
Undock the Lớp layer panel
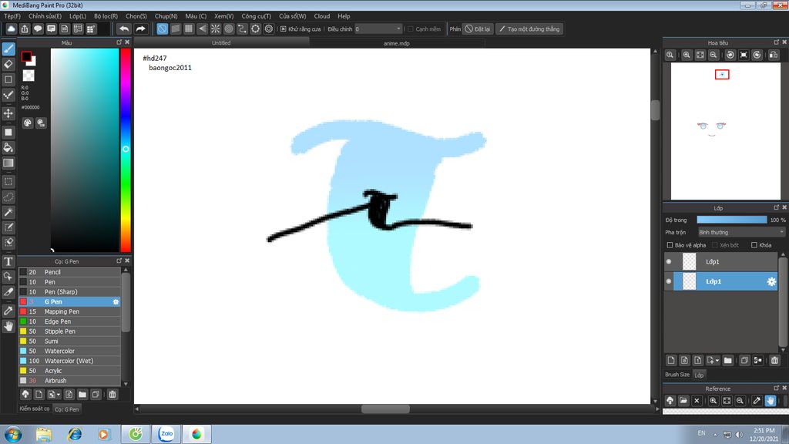tap(776, 207)
